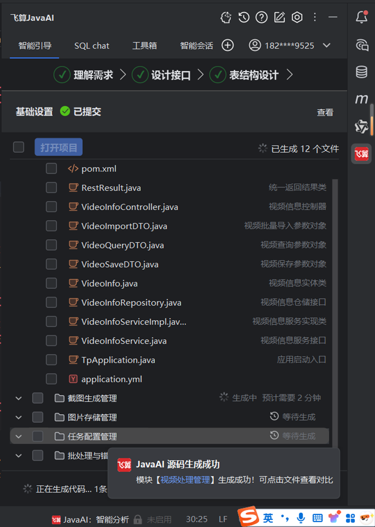This screenshot has width=375, height=527.
Task: Open JavaAI settings hexagon icon
Action: coord(297,17)
